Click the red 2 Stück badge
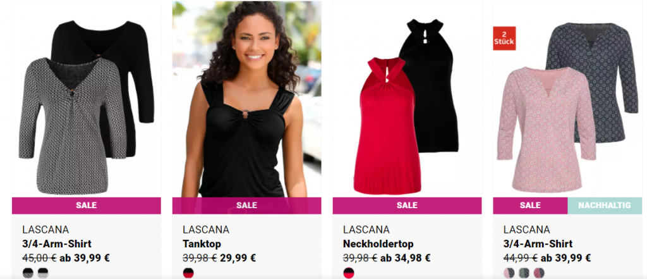 pyautogui.click(x=504, y=39)
